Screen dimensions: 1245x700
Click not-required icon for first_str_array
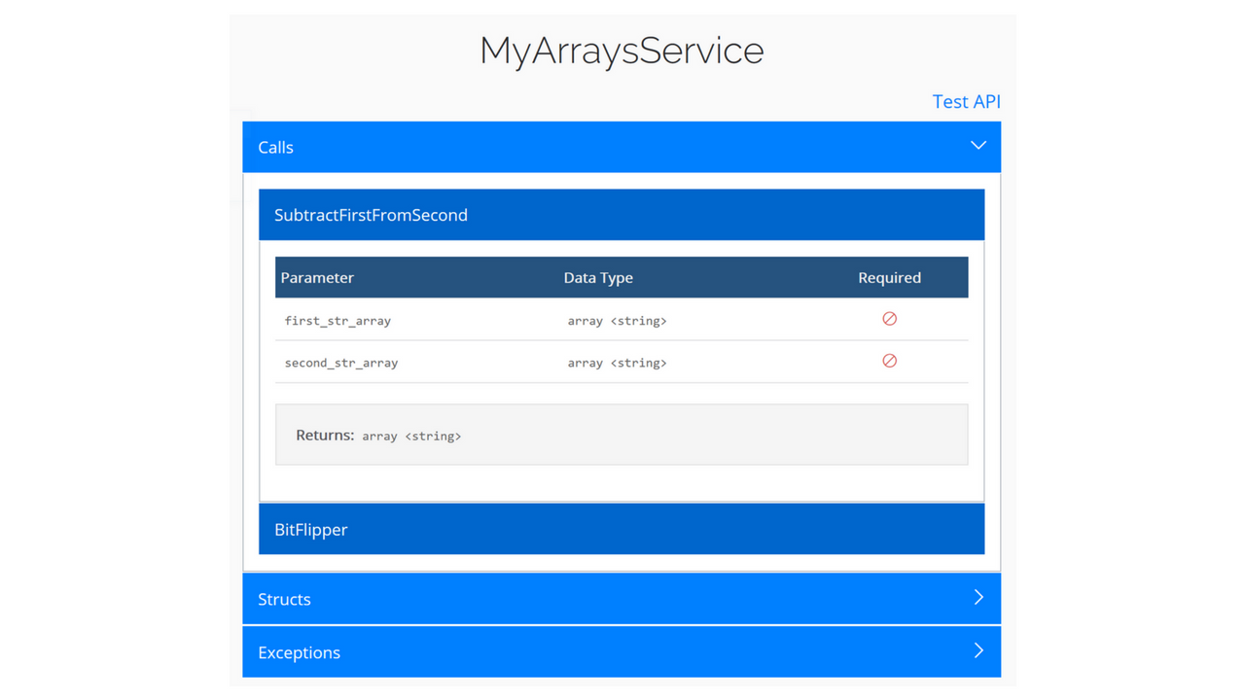pyautogui.click(x=889, y=319)
